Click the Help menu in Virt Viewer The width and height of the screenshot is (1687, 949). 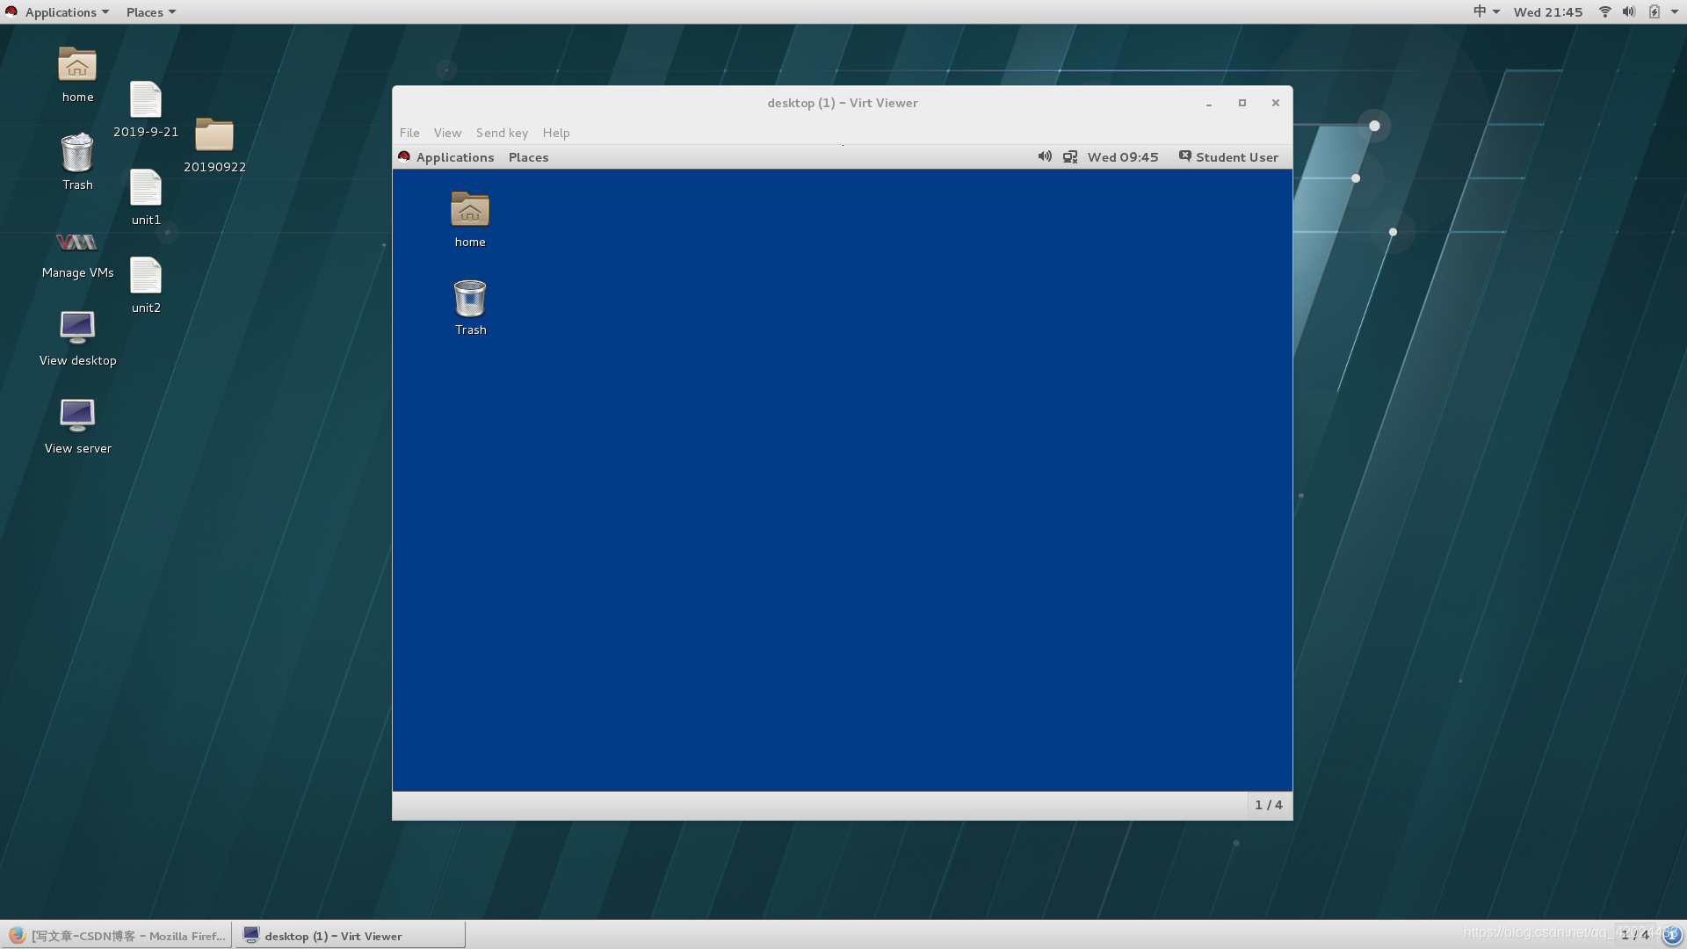556,132
